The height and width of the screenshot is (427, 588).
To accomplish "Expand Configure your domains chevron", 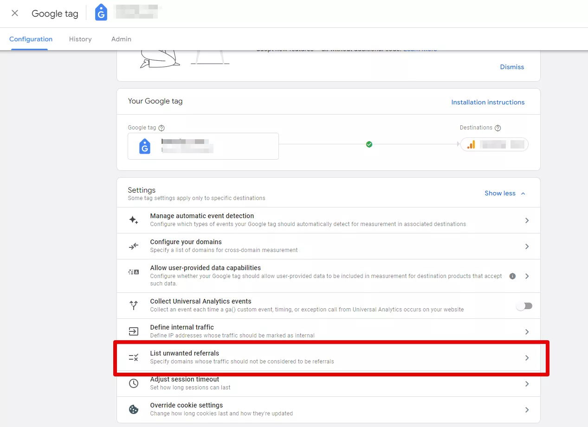I will click(x=527, y=246).
